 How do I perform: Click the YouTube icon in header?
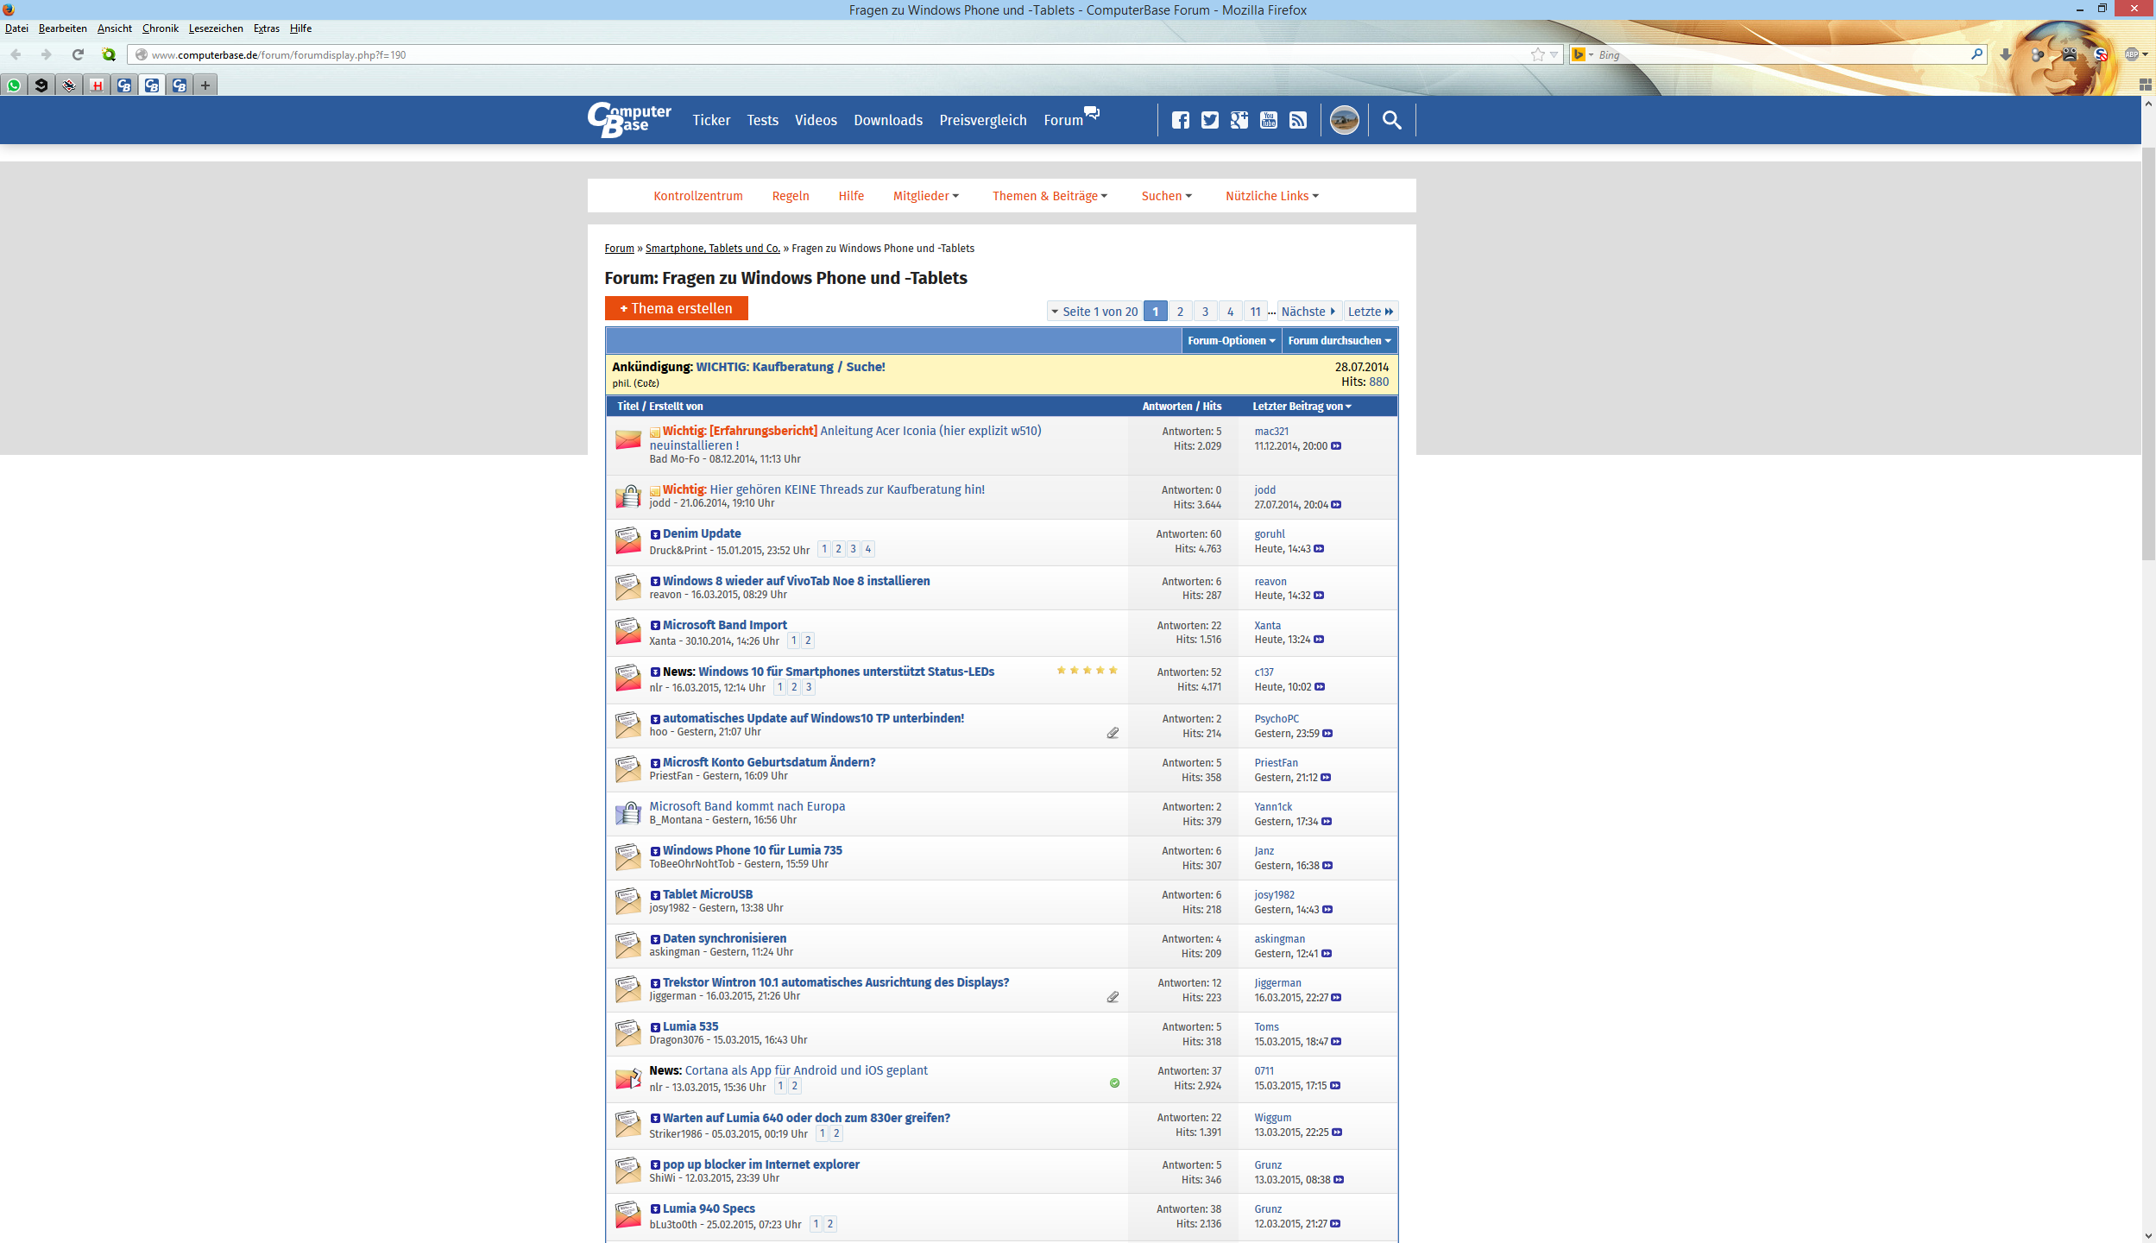[x=1268, y=120]
